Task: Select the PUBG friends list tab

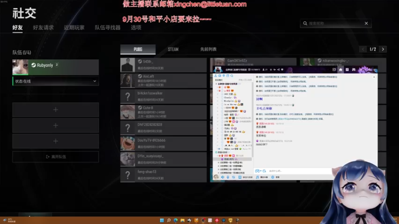Action: coord(138,49)
